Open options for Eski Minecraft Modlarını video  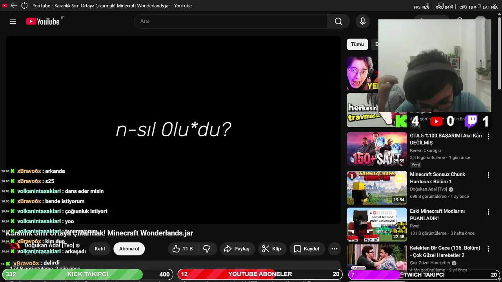pyautogui.click(x=488, y=212)
